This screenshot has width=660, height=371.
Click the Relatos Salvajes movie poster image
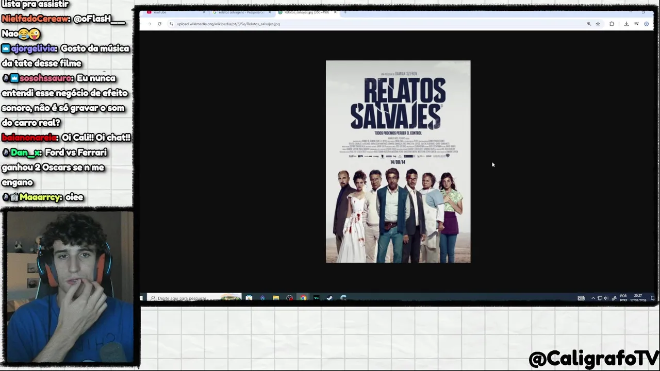pyautogui.click(x=398, y=162)
